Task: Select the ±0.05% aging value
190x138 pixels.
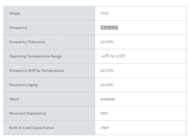Action: [x=107, y=85]
